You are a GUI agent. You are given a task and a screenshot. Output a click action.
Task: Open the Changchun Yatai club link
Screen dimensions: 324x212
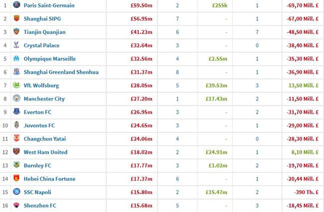45,139
